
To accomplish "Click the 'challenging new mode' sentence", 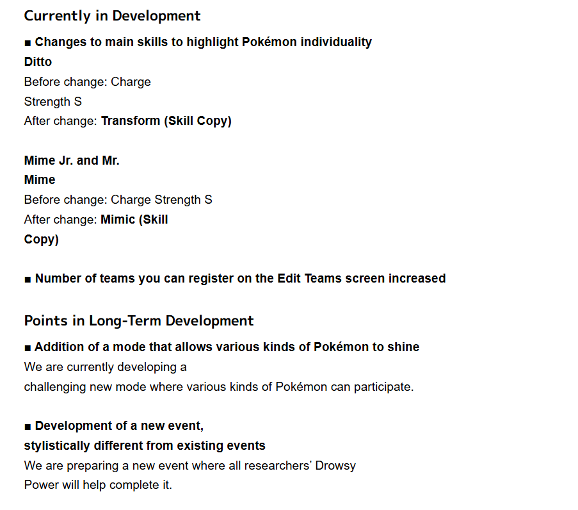I will pyautogui.click(x=219, y=387).
